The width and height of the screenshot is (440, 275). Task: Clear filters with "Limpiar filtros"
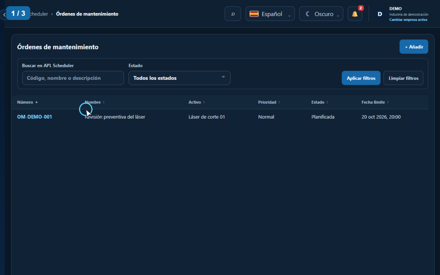[404, 78]
